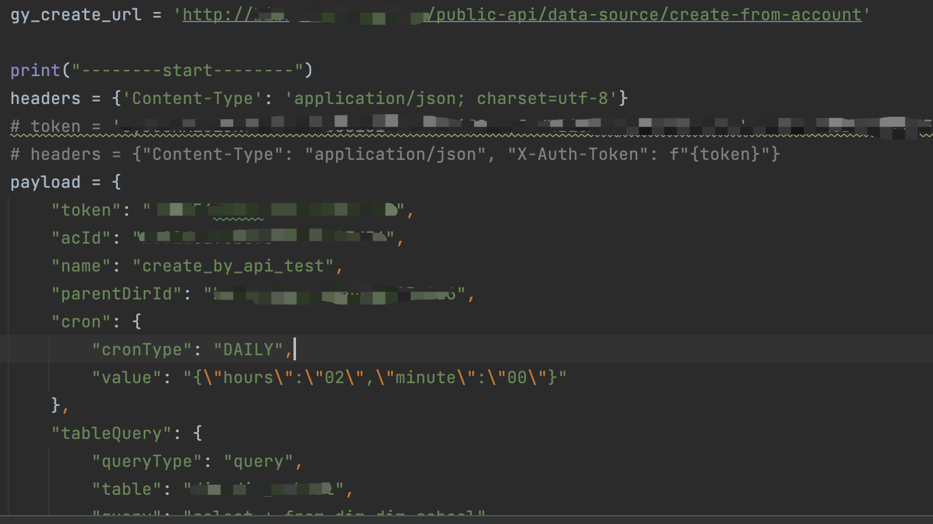The image size is (933, 524).
Task: Click the "token" key in payload
Action: coord(86,210)
